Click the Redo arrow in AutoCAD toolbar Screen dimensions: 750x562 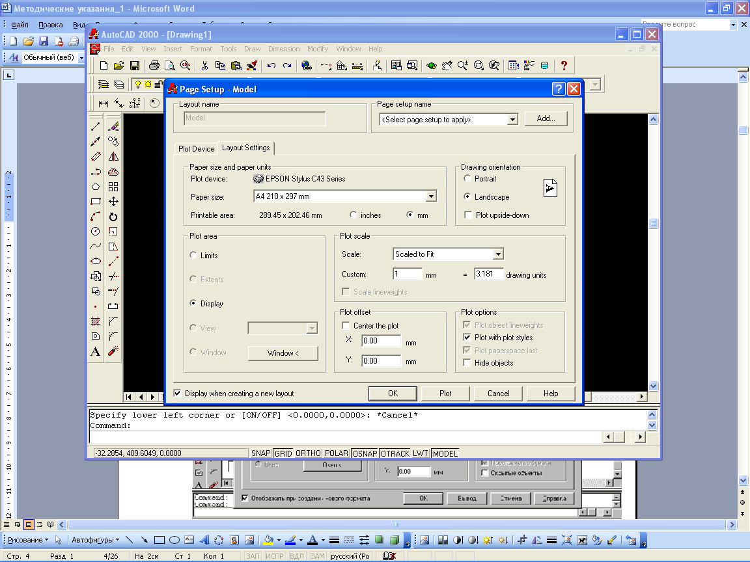(x=287, y=66)
